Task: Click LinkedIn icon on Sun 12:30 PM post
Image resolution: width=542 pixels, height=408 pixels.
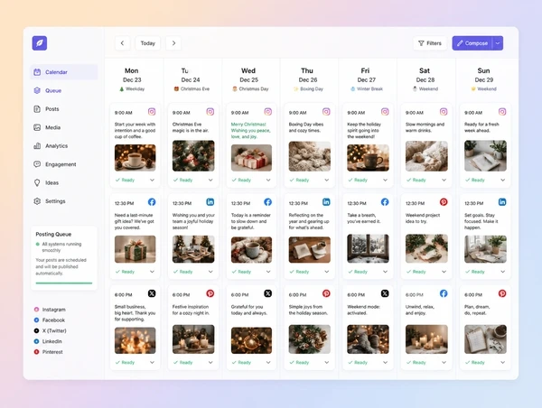Action: [502, 202]
